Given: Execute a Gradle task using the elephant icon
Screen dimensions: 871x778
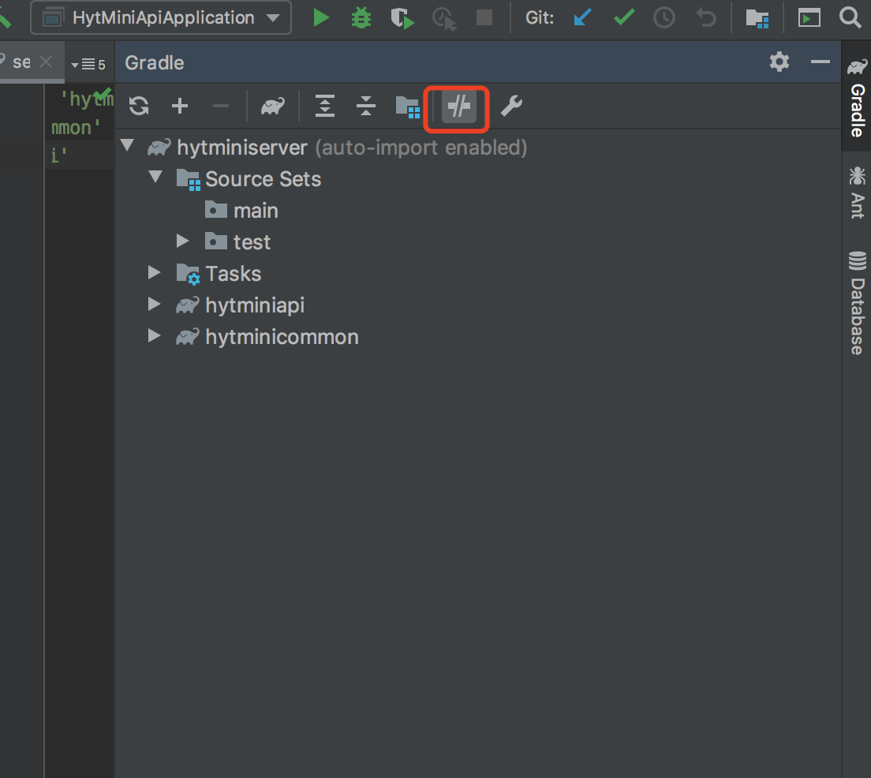Looking at the screenshot, I should point(273,106).
